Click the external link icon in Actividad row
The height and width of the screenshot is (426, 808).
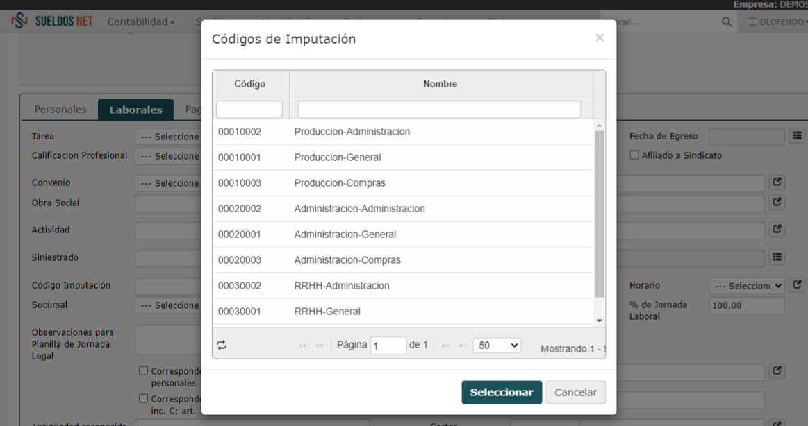[777, 229]
